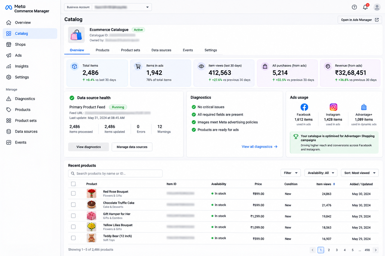
Task: Click the trophy icon in optimisation banner
Action: [296, 136]
